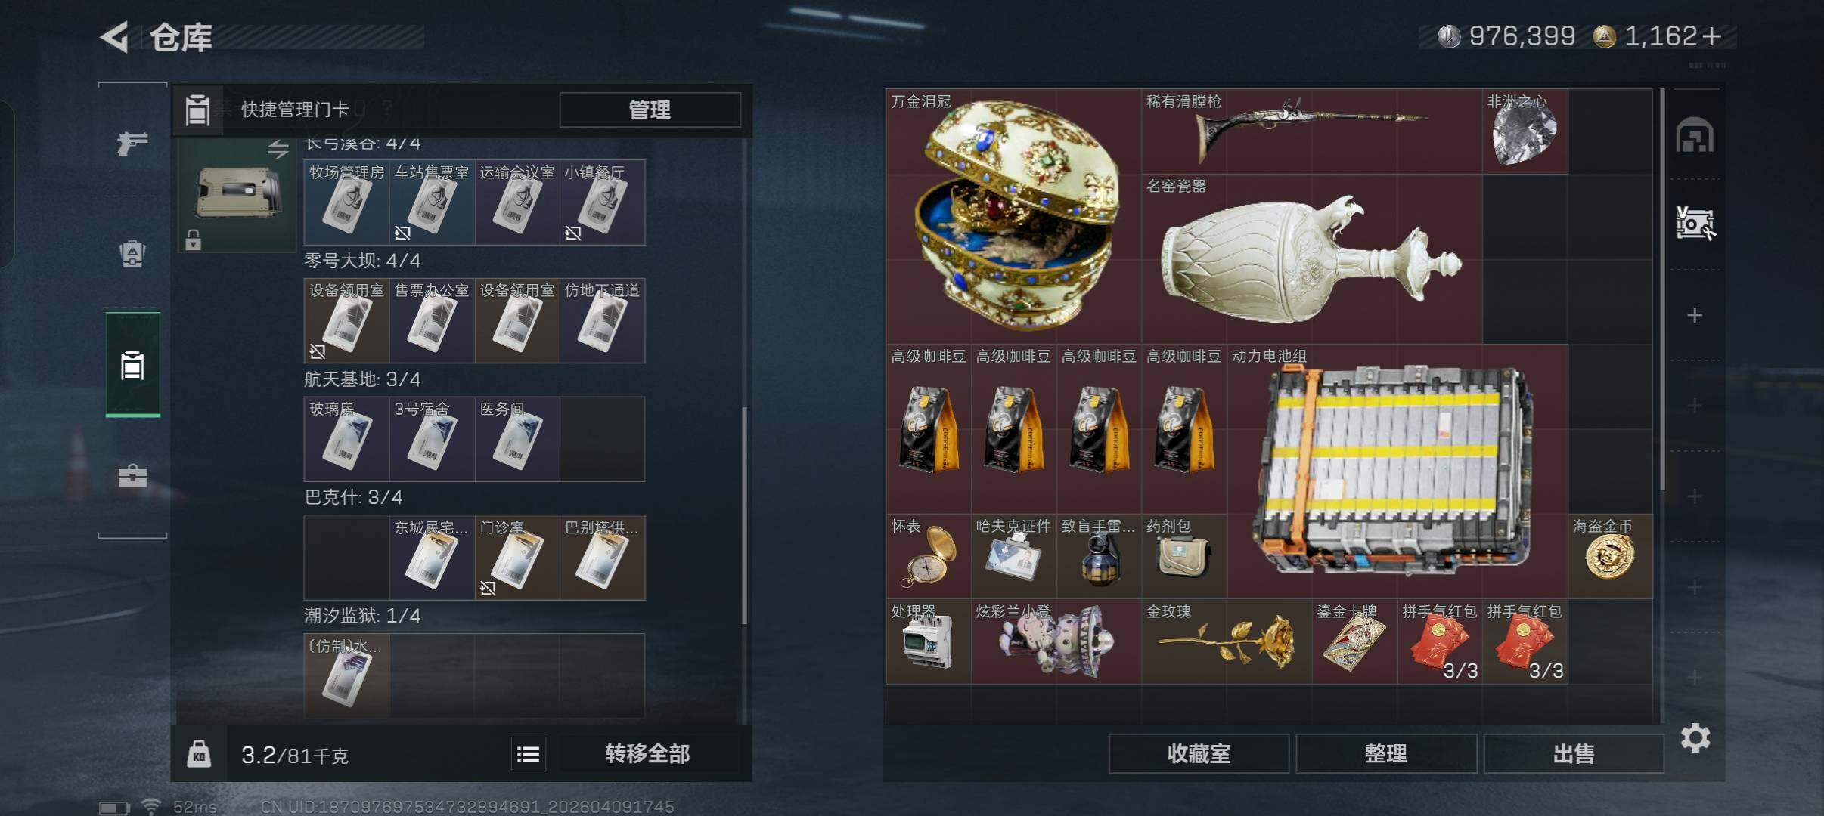Click the plus next to the 1,162 currency
The image size is (1824, 816).
[x=1711, y=36]
